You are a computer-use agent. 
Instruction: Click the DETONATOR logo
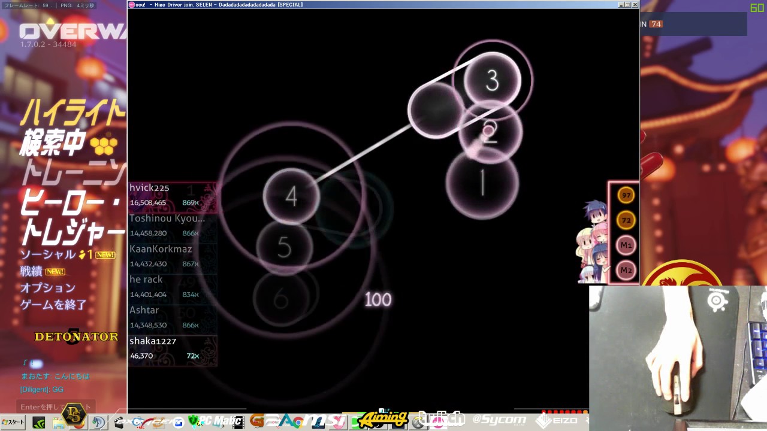pos(76,337)
